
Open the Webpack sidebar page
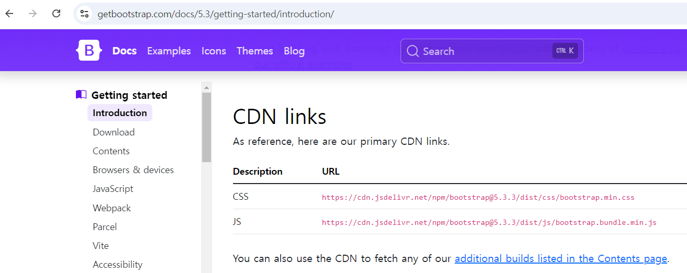[x=112, y=208]
